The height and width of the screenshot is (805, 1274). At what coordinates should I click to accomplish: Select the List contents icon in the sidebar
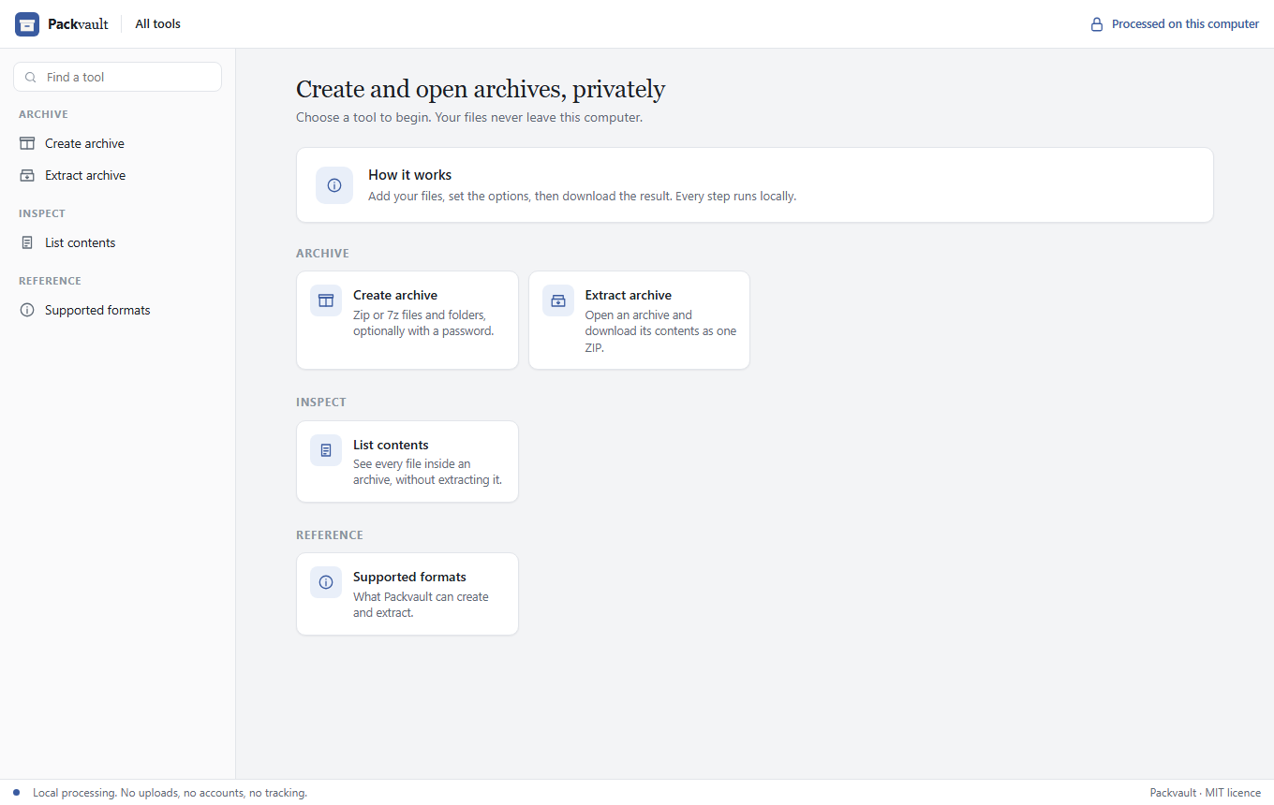point(27,242)
